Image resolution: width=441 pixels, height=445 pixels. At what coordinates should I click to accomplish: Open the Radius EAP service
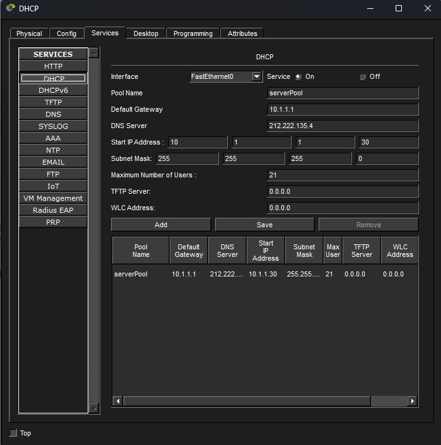(53, 210)
